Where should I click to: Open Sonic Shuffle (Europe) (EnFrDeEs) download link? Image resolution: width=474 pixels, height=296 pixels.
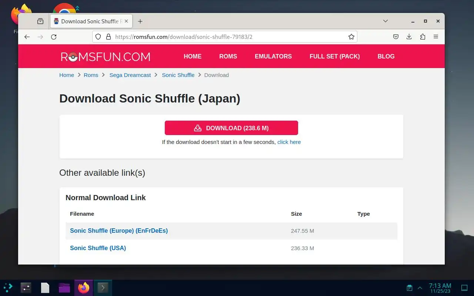[119, 231]
